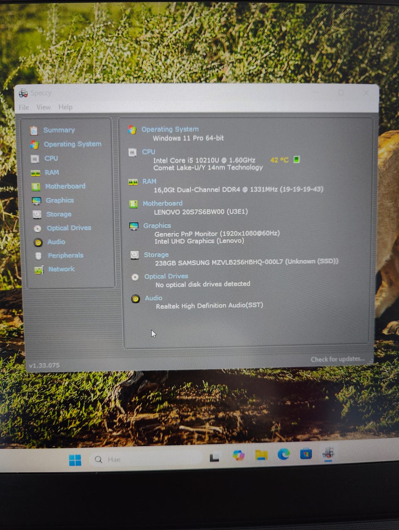Click LENOVO 20S7S6BW00 motherboard text
Image resolution: width=399 pixels, height=530 pixels.
coord(201,212)
